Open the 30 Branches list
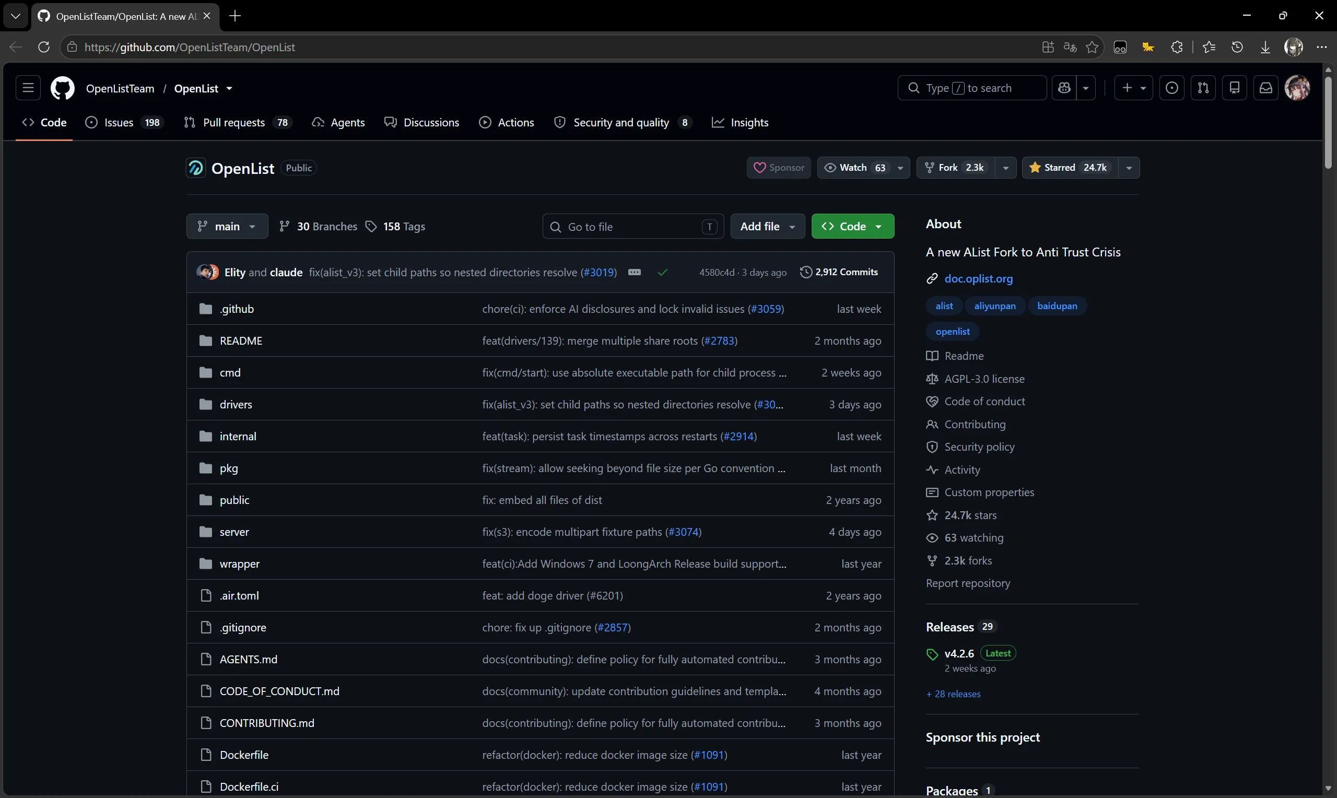The height and width of the screenshot is (798, 1337). [318, 226]
